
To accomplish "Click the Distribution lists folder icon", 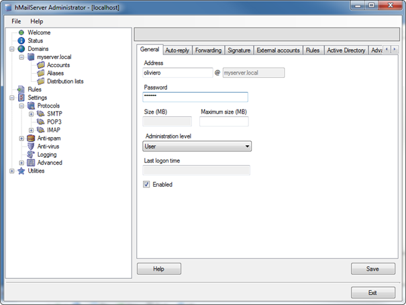I will tap(41, 81).
